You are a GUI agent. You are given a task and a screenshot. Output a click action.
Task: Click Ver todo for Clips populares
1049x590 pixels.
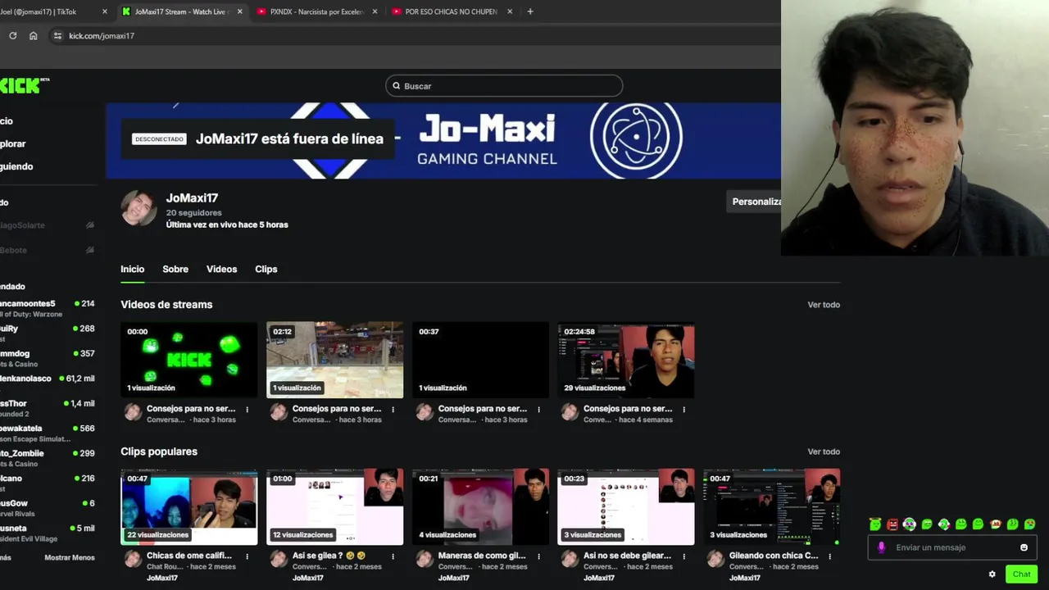click(824, 452)
